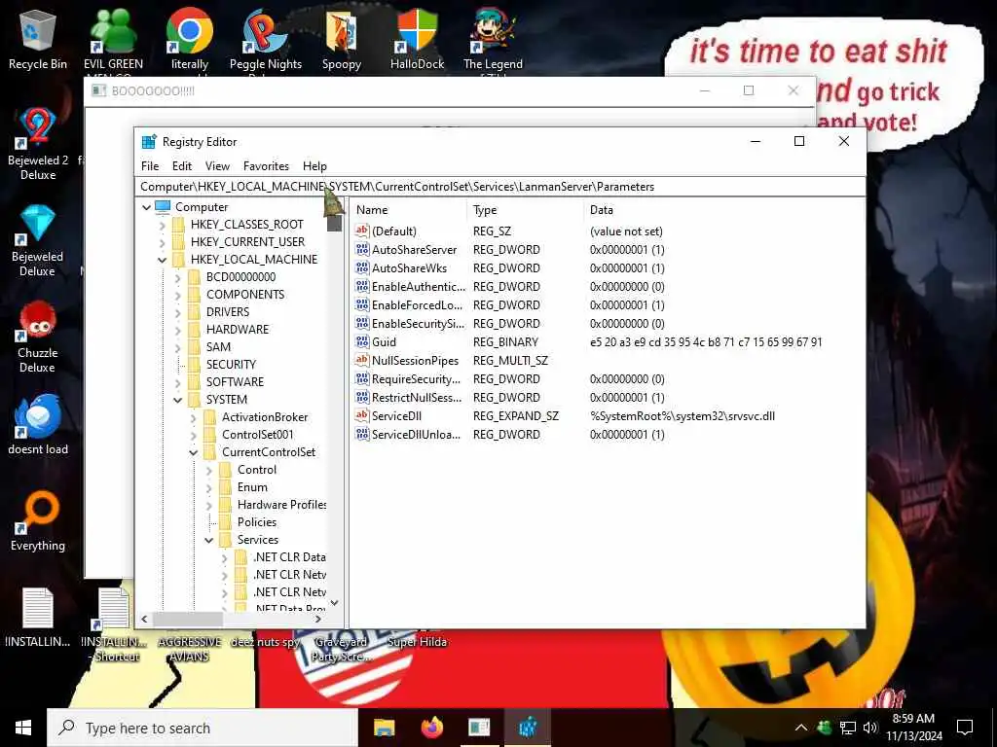
Task: Launch HalloDock desktop shortcut
Action: [417, 38]
